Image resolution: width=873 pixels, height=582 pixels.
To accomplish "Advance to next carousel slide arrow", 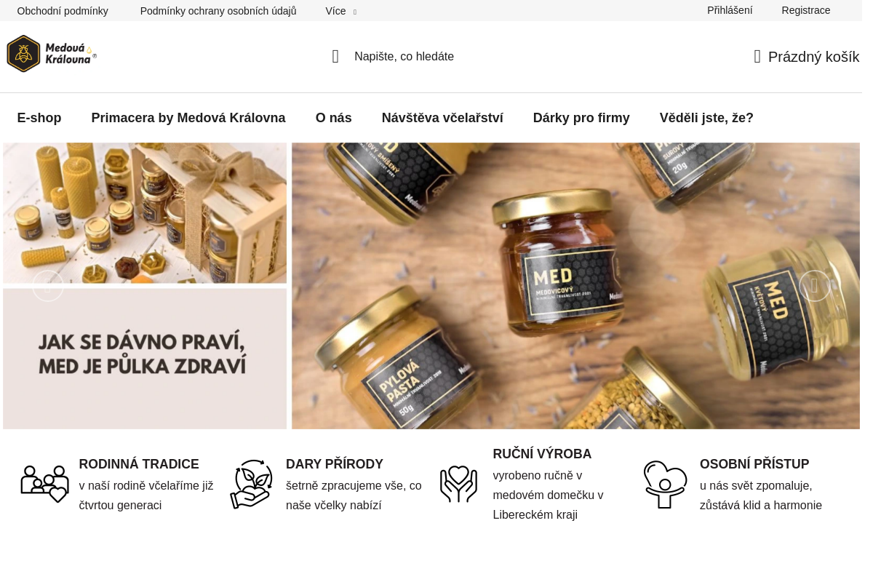I will 815,286.
